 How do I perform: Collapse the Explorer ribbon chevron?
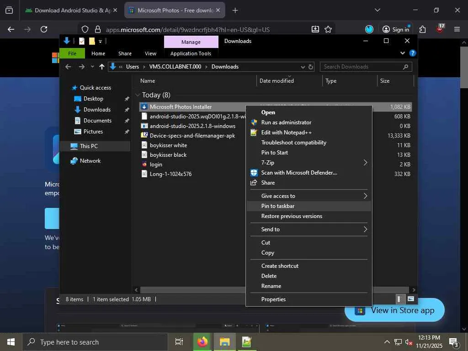click(402, 53)
